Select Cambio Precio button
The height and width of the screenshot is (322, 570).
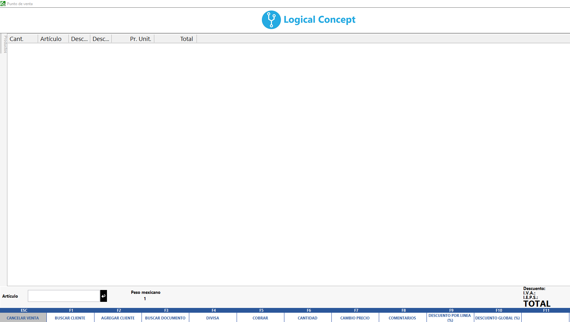click(x=355, y=318)
